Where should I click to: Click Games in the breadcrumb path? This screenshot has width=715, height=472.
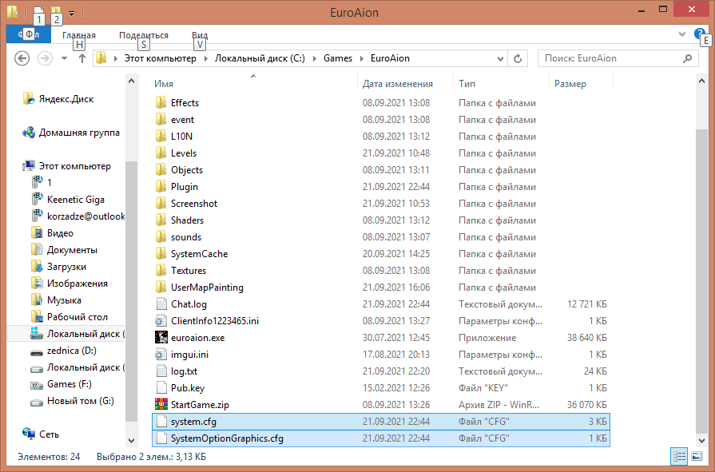tap(337, 58)
